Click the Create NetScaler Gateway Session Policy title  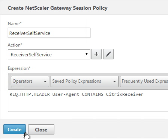(57, 8)
